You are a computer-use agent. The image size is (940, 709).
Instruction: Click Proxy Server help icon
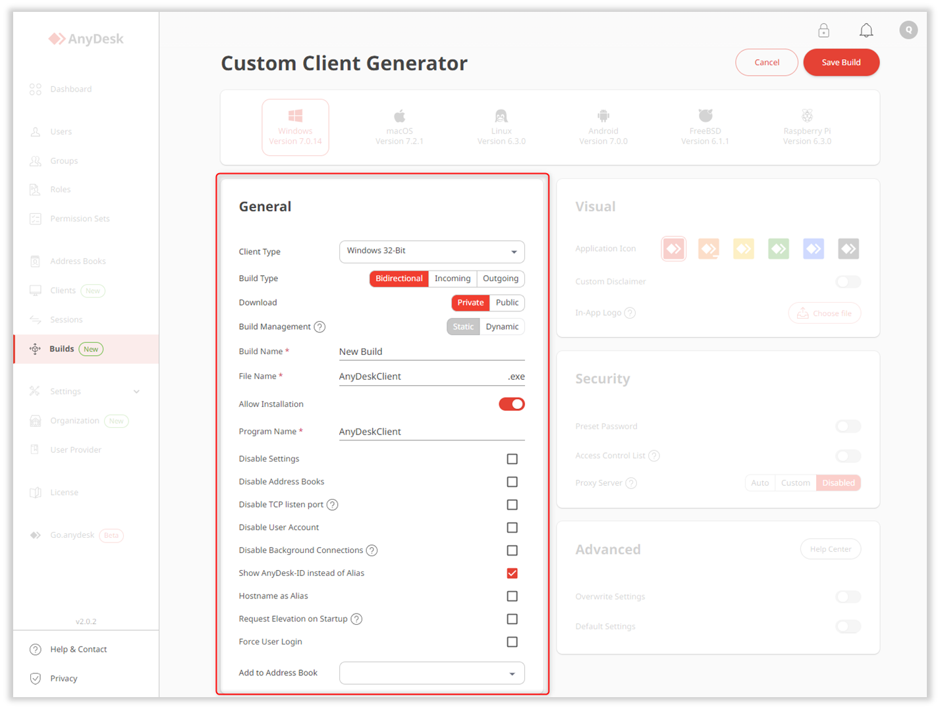[631, 483]
